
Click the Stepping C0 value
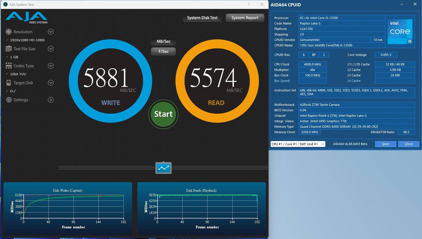(x=342, y=34)
